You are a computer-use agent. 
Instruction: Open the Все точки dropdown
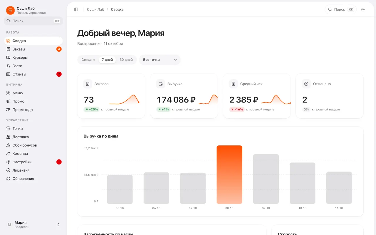pyautogui.click(x=160, y=60)
